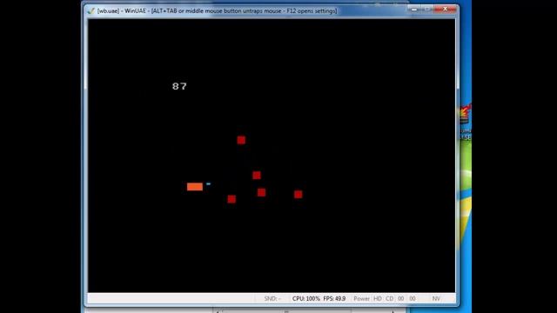Click the SND status entry
Viewport: 557px width, 313px height.
pyautogui.click(x=272, y=299)
